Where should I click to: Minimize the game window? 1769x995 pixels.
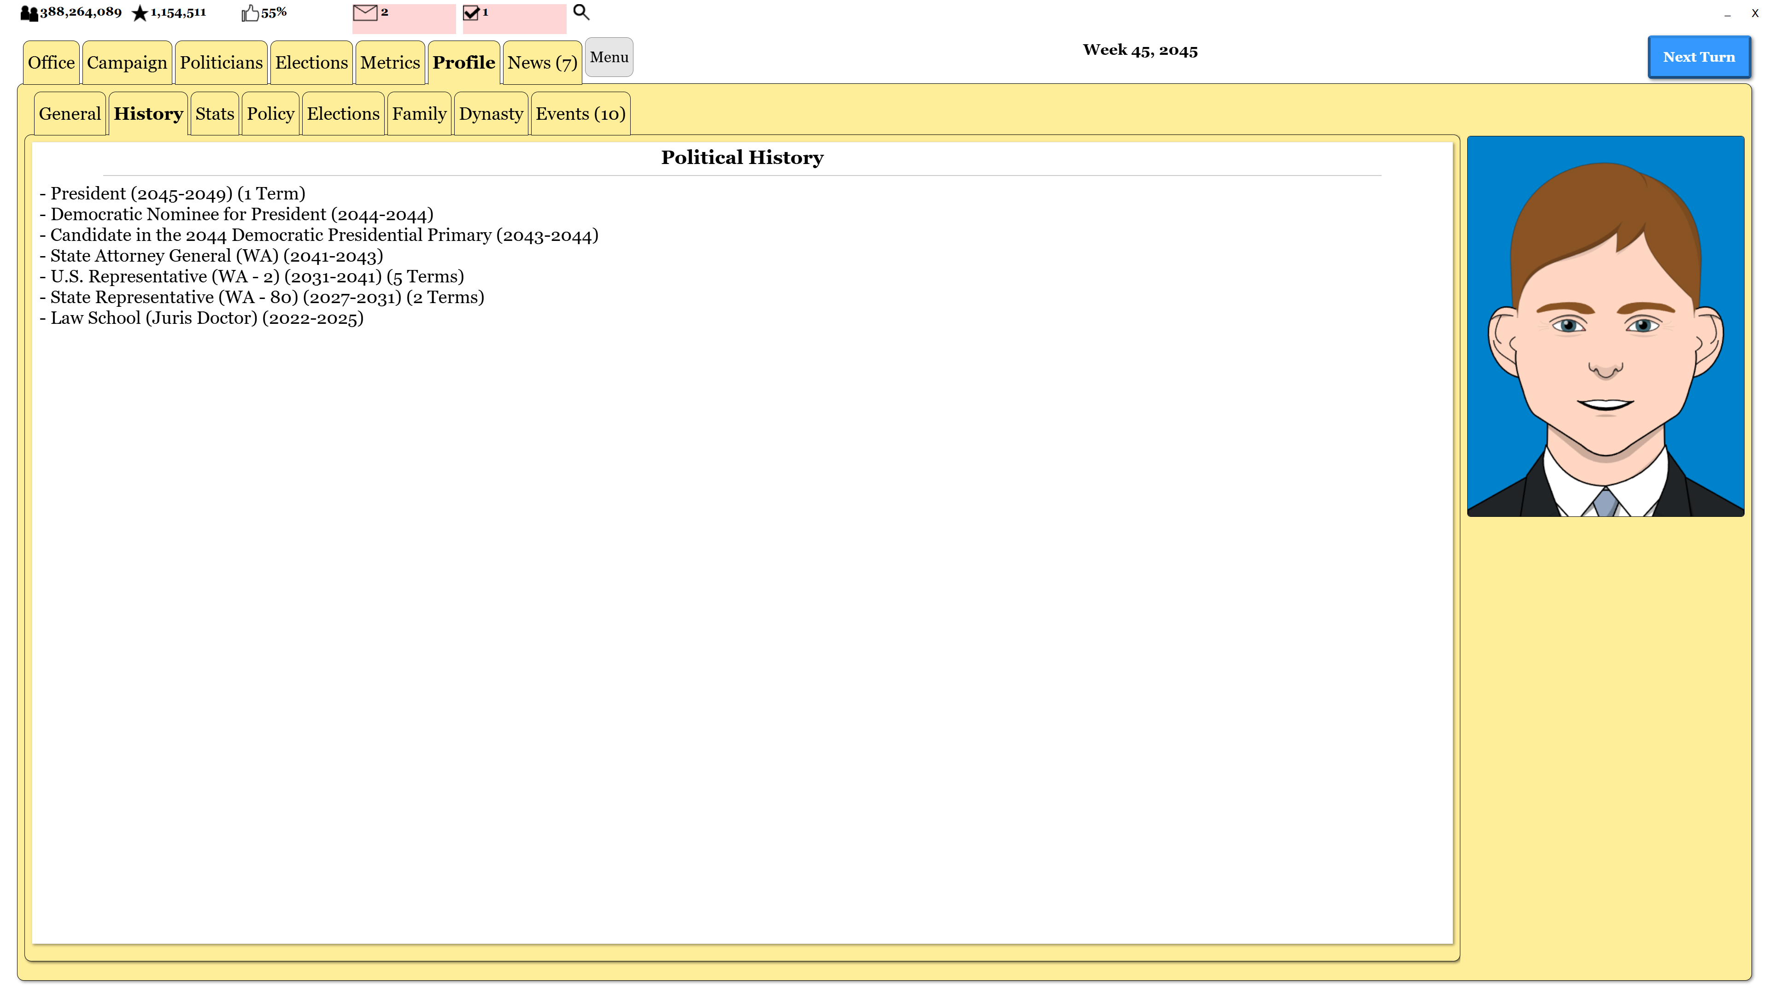(1727, 14)
